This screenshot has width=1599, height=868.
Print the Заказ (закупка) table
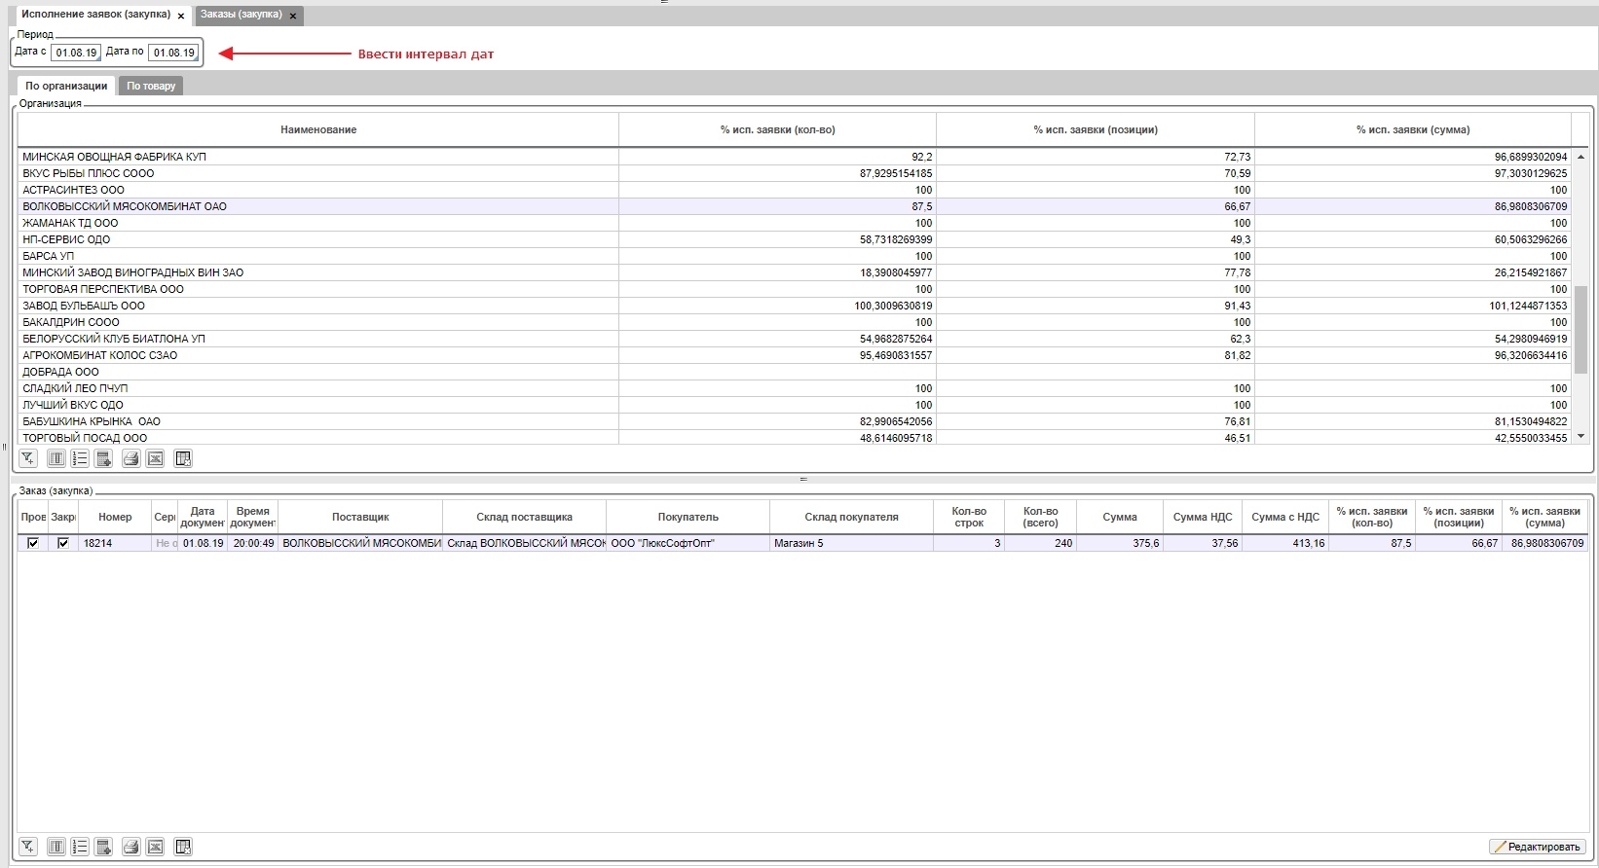[x=131, y=847]
